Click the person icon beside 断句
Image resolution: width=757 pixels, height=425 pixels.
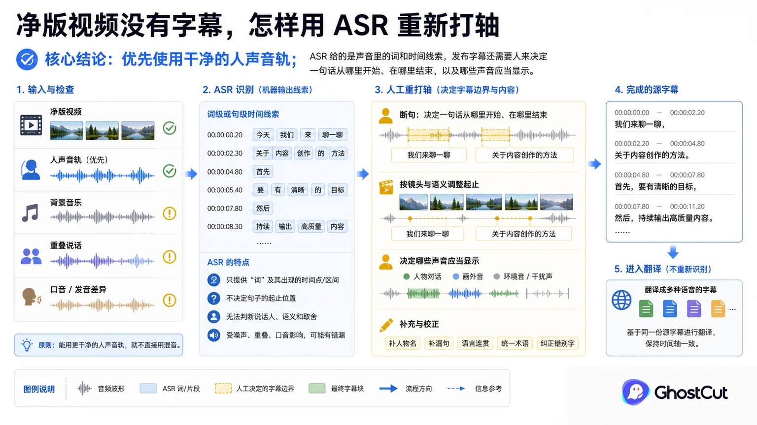pos(386,116)
